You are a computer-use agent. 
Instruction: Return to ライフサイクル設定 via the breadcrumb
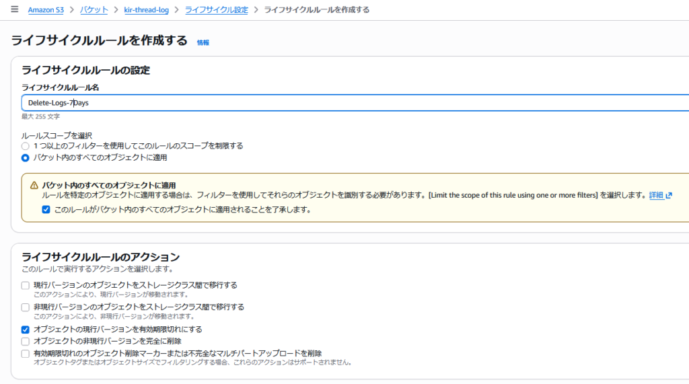click(216, 10)
